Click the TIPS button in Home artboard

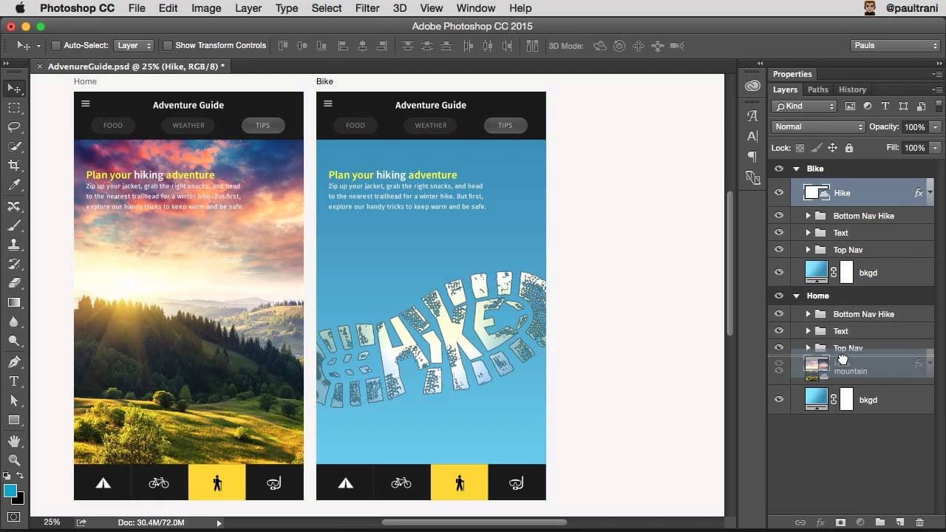coord(262,126)
